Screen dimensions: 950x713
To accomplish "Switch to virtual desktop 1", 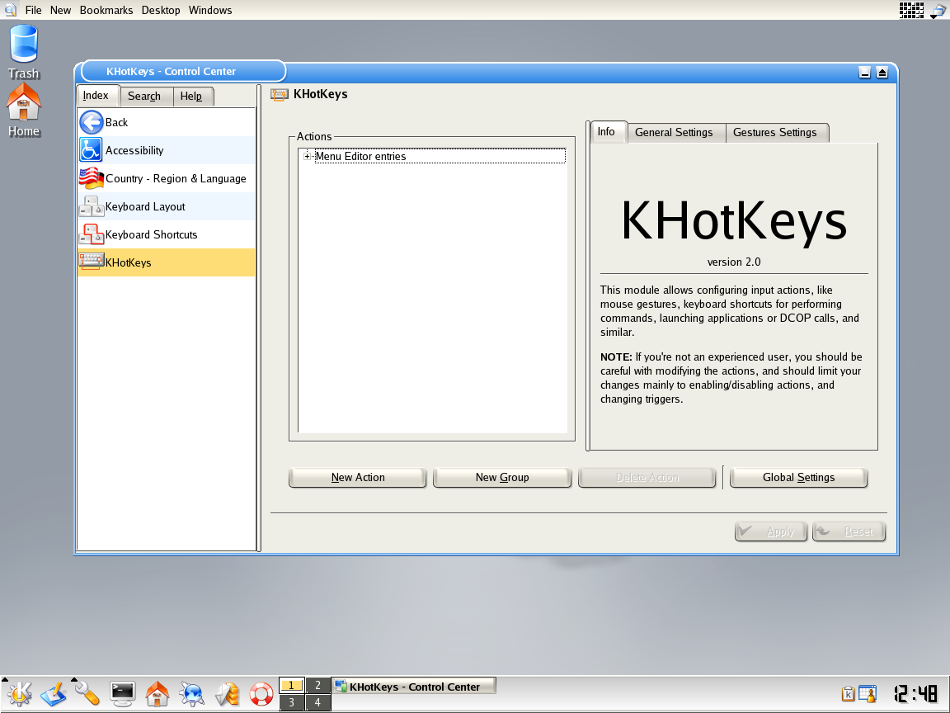I will point(291,685).
